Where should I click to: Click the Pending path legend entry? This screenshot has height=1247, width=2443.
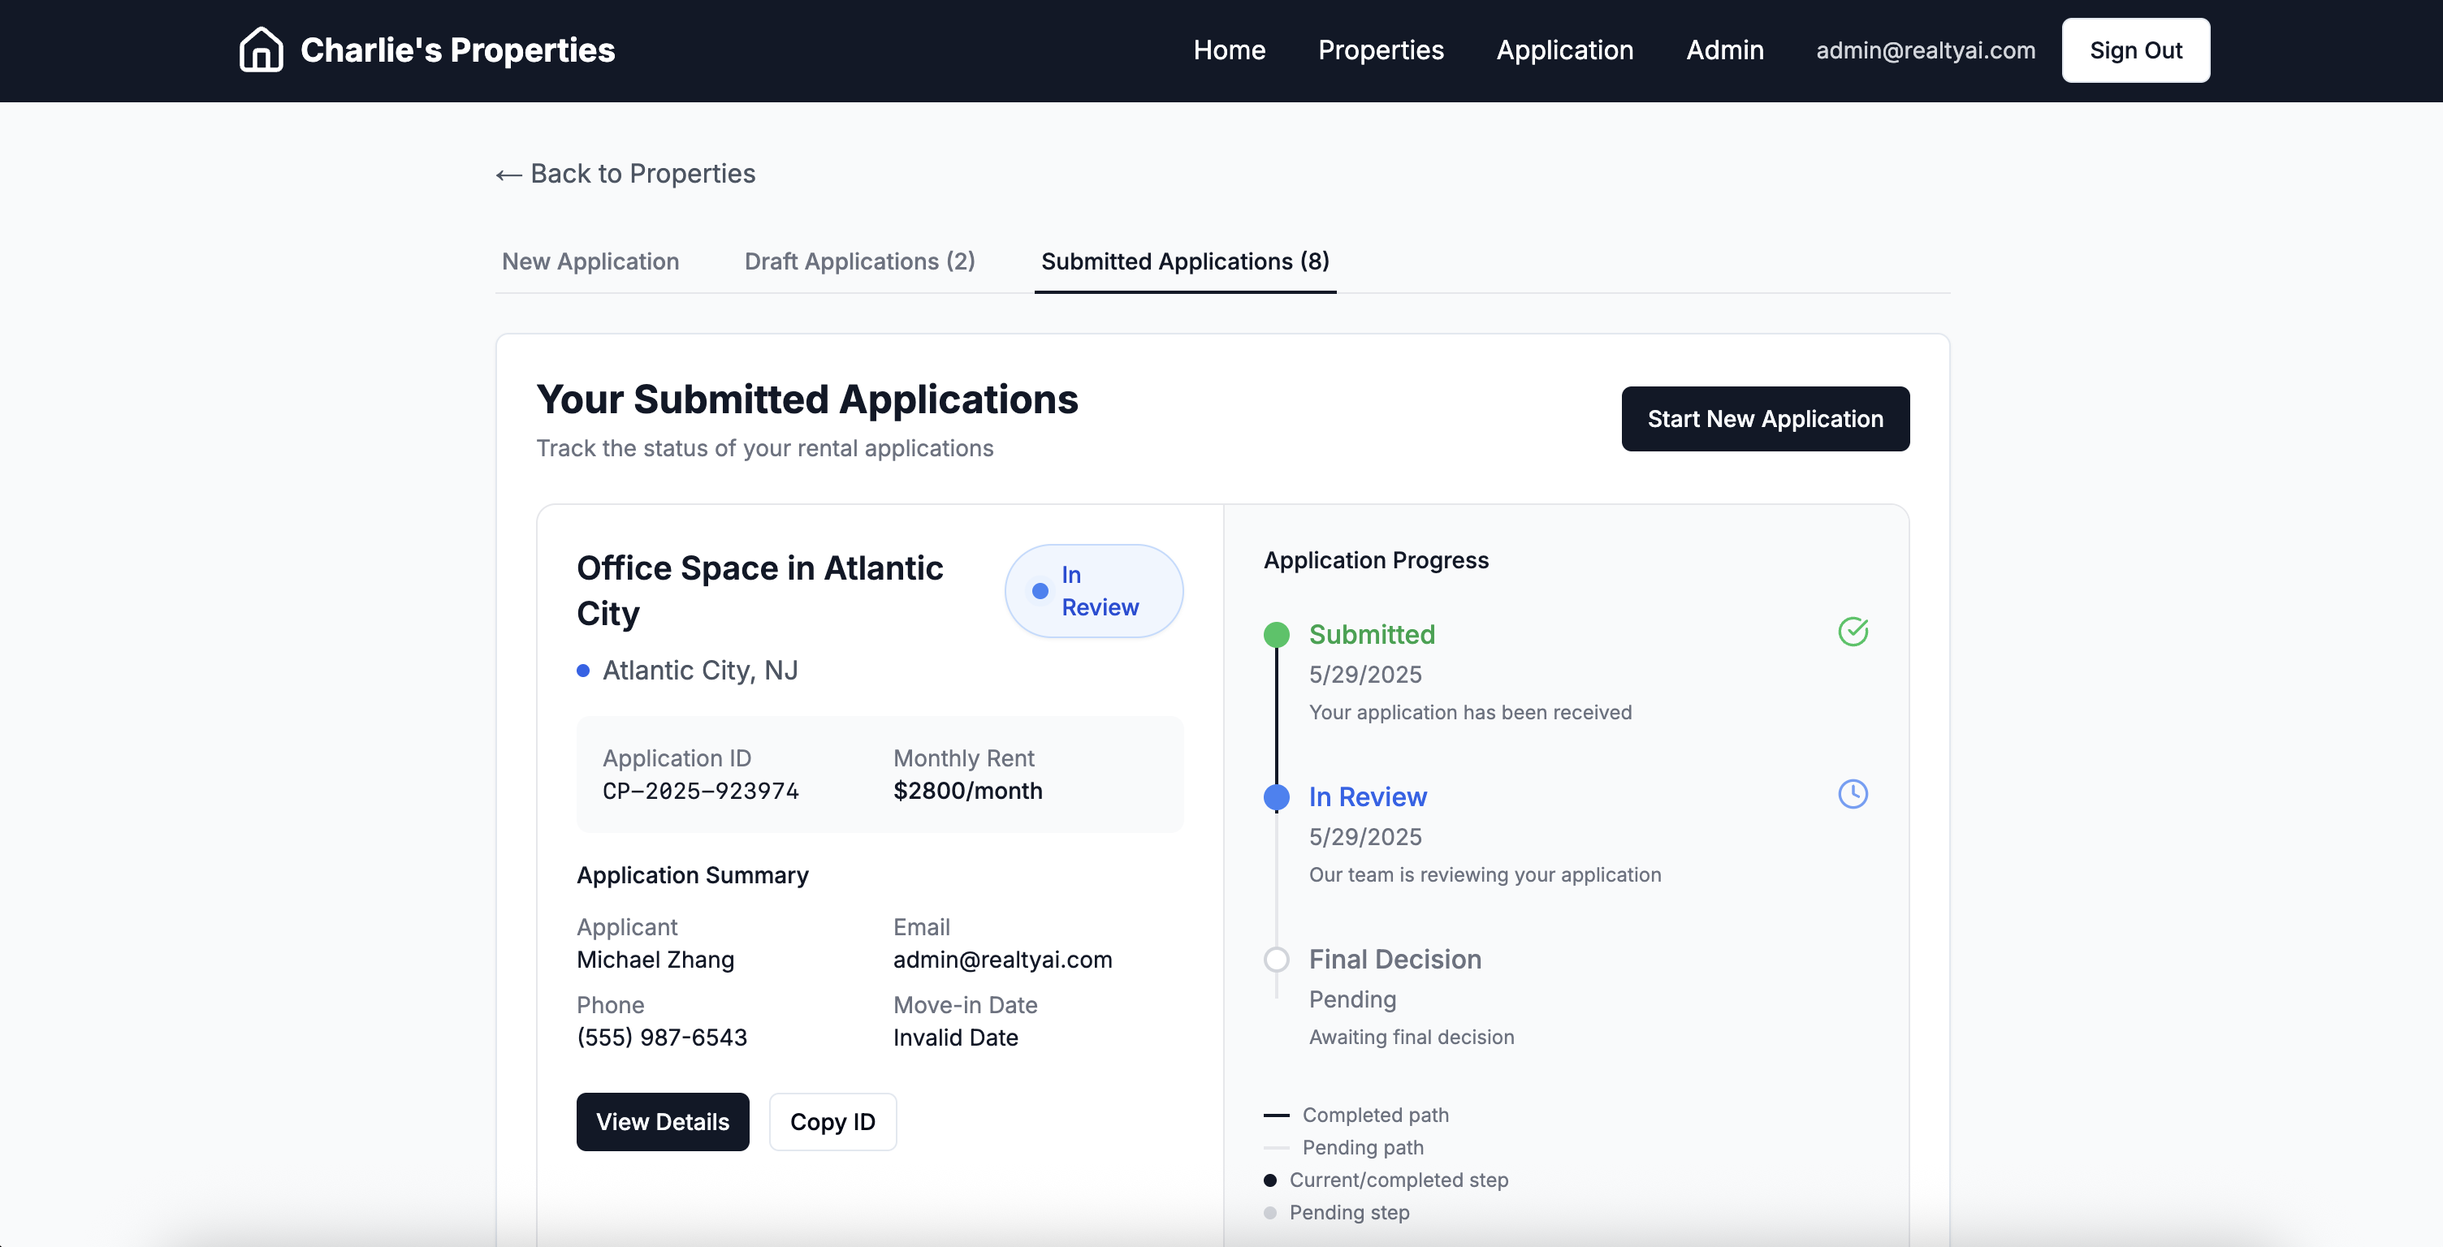1344,1147
